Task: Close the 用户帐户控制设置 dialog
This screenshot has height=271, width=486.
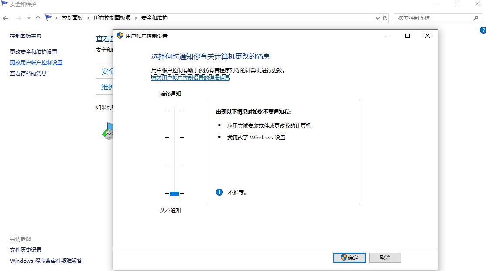Action: 428,36
